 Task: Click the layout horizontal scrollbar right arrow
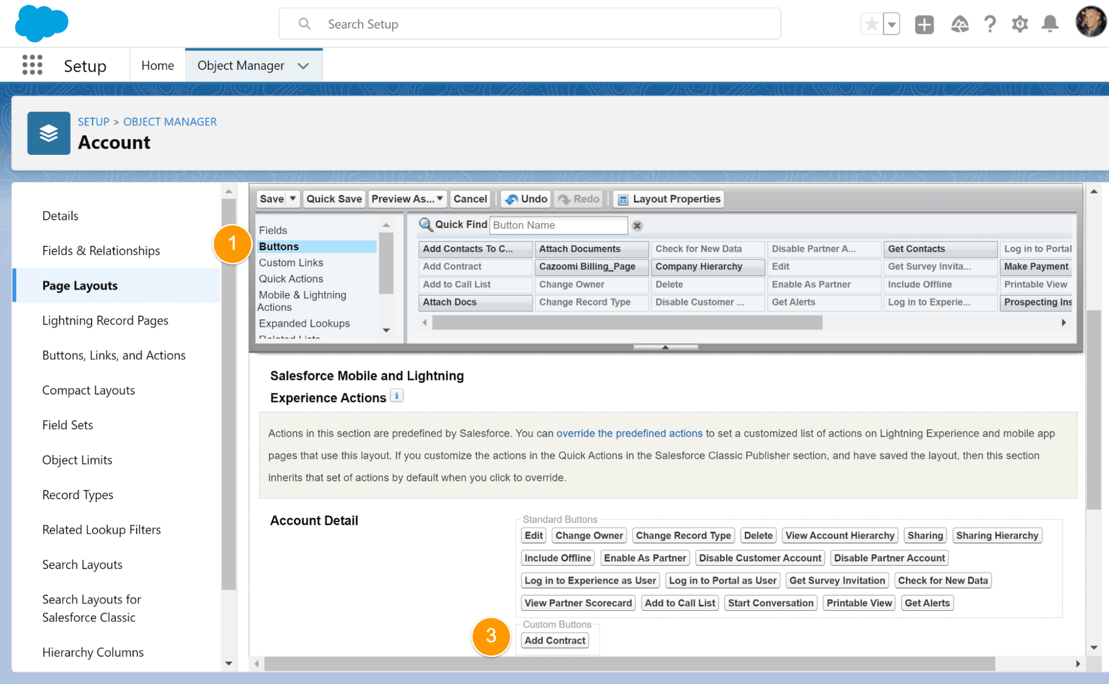point(1078,663)
